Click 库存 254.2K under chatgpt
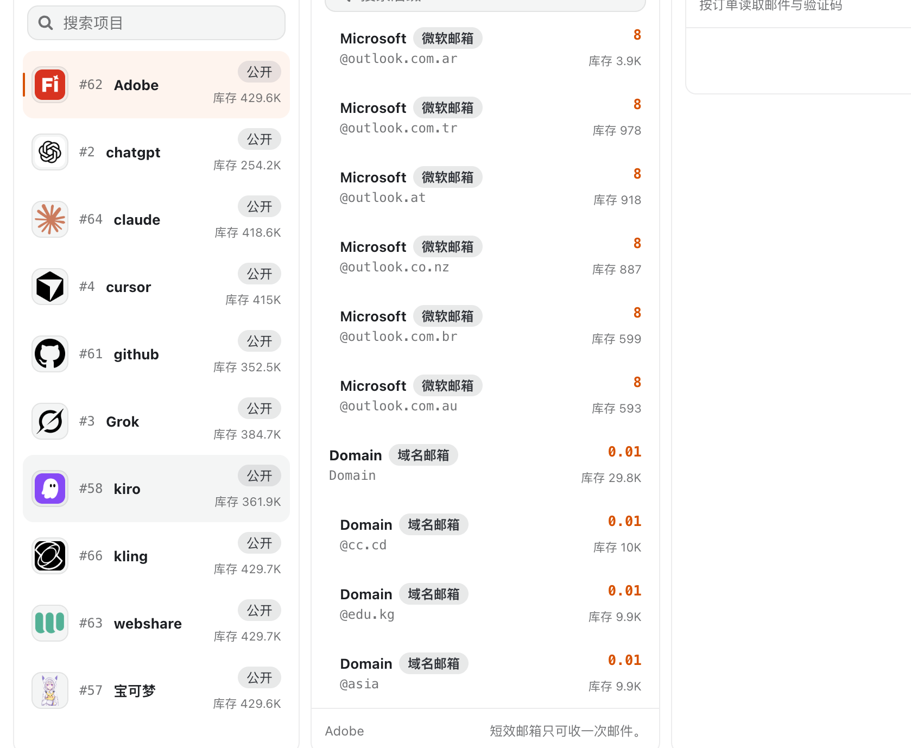 [x=247, y=165]
